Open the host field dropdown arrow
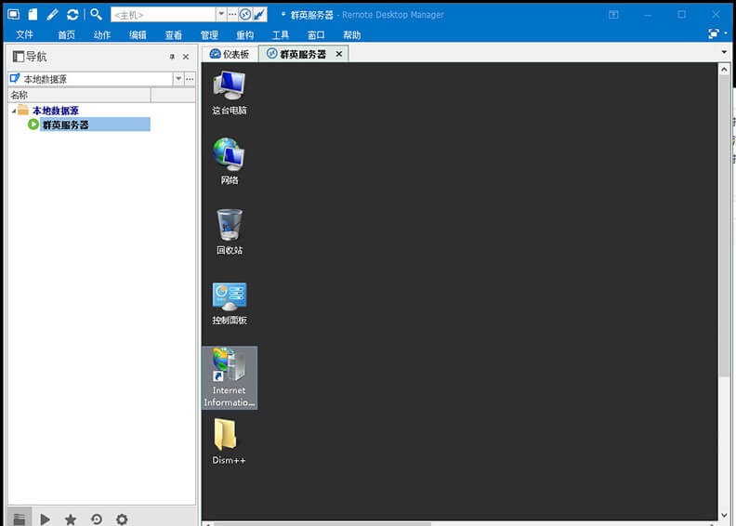The width and height of the screenshot is (736, 526). click(x=221, y=15)
